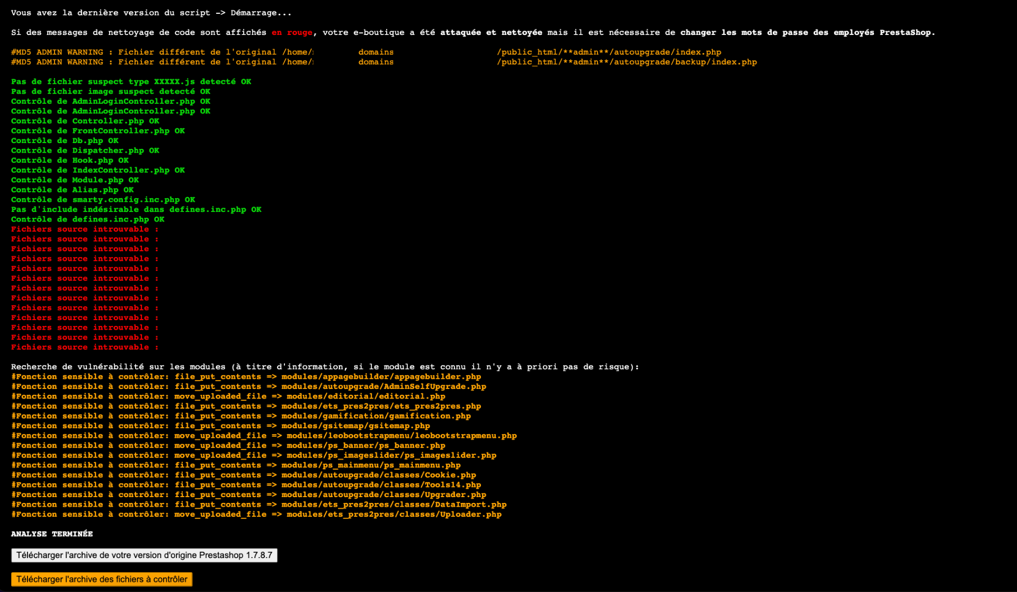The image size is (1017, 592).
Task: Click the AdminSelfUpgrade.php module path
Action: pos(383,386)
